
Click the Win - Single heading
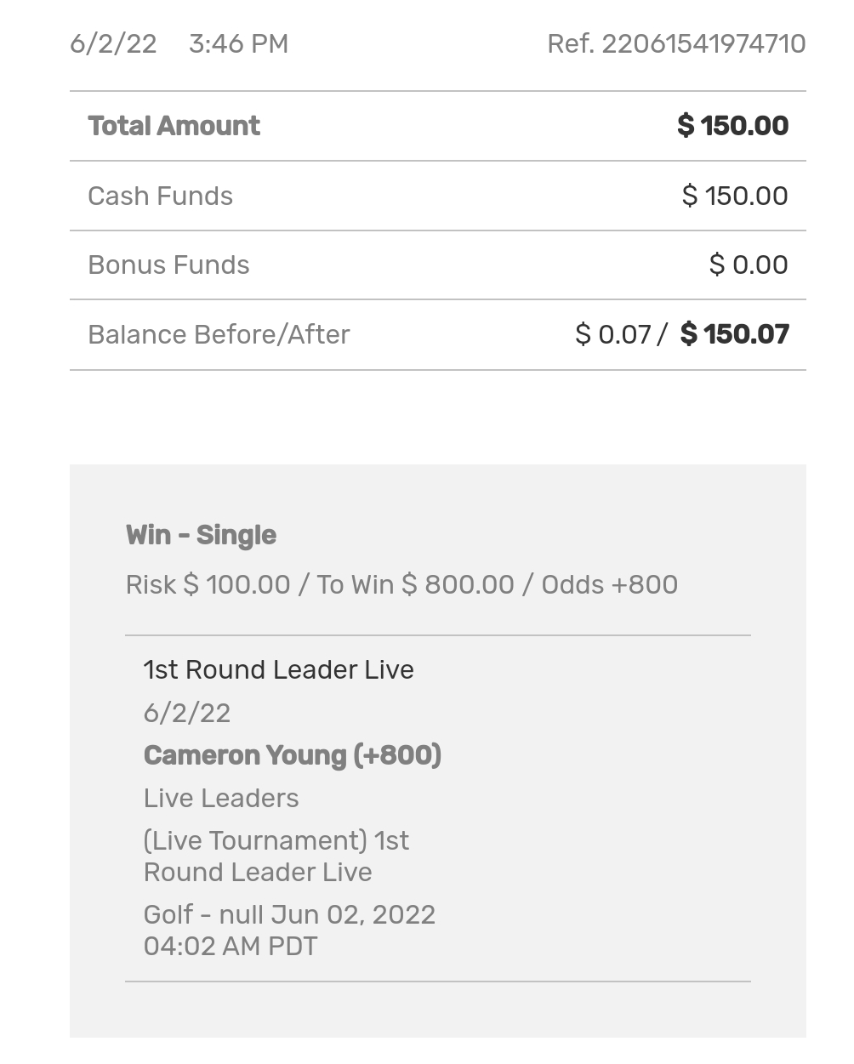[x=201, y=535]
